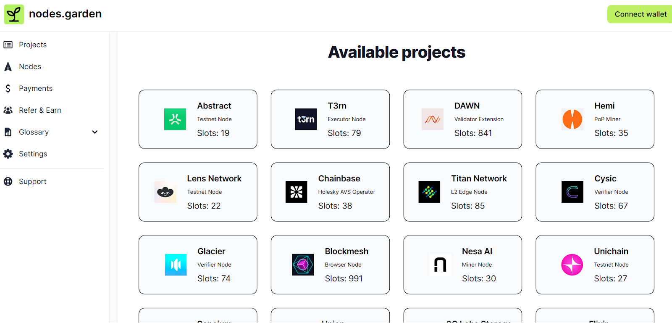Screen dimensions: 672x328
Task: Click the Nesa AI logo icon
Action: (440, 265)
